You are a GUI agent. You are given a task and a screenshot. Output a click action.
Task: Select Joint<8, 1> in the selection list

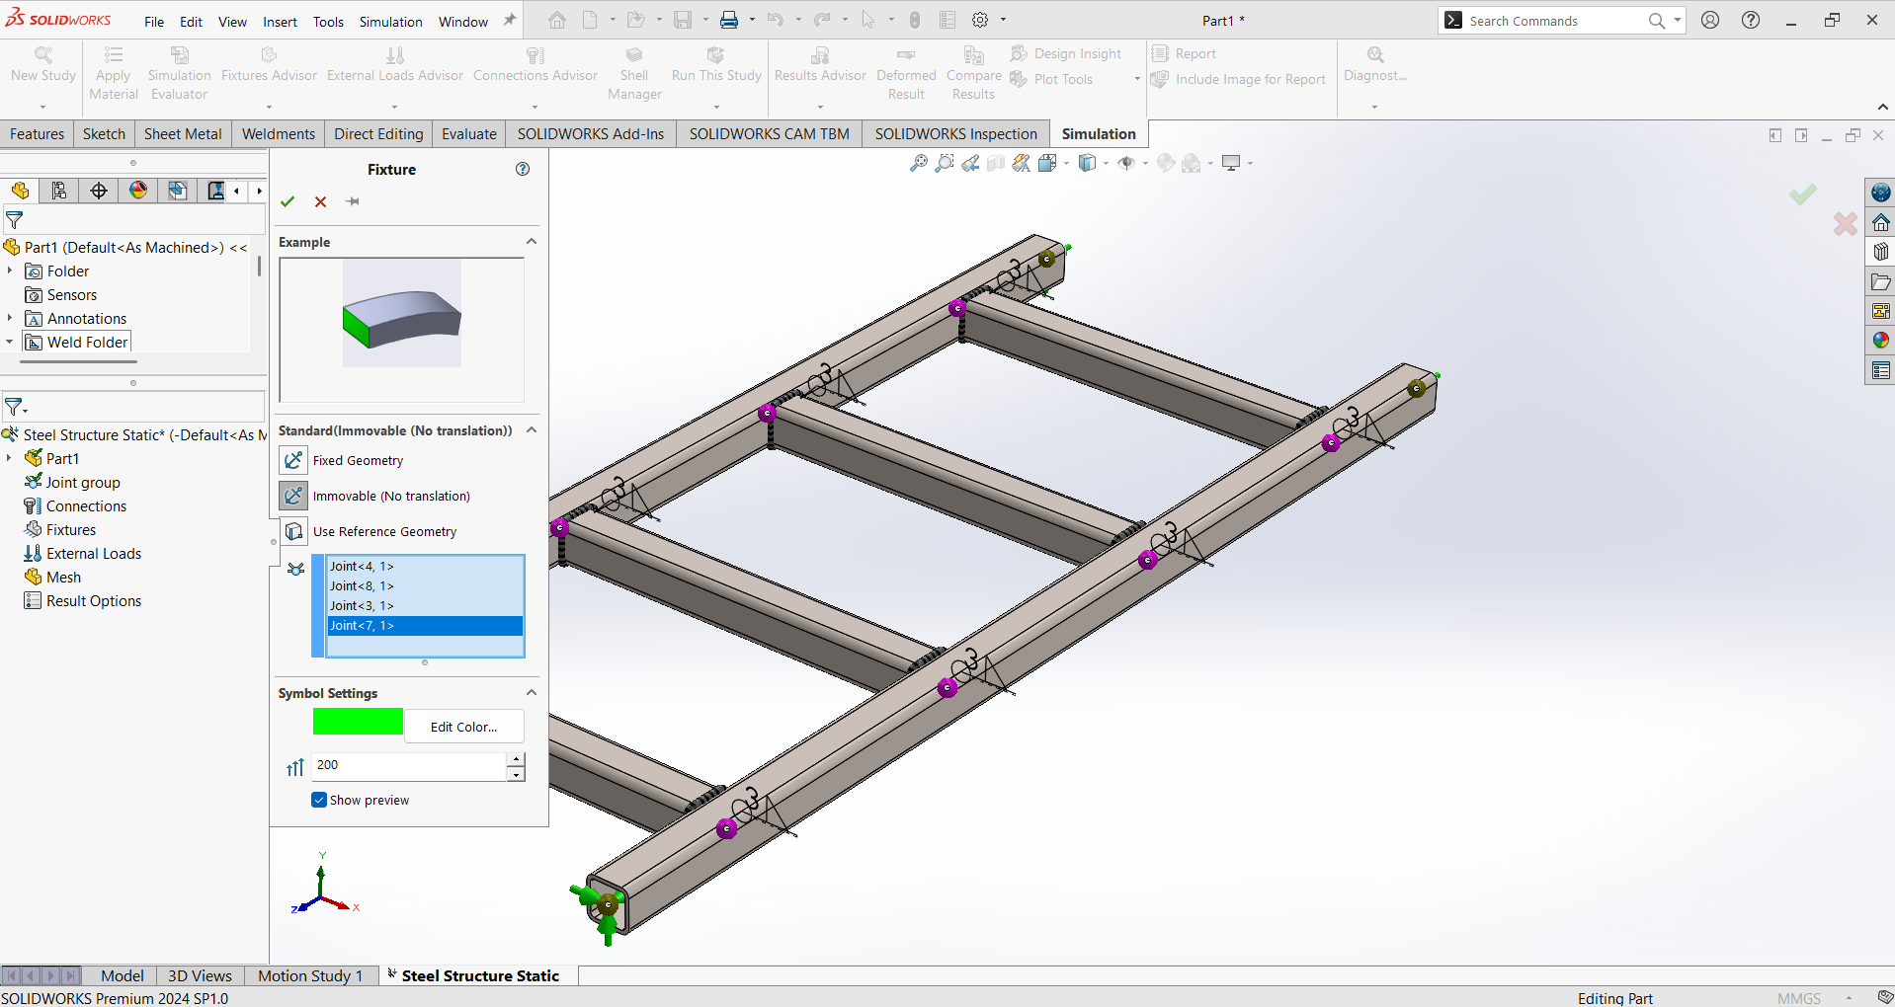425,585
